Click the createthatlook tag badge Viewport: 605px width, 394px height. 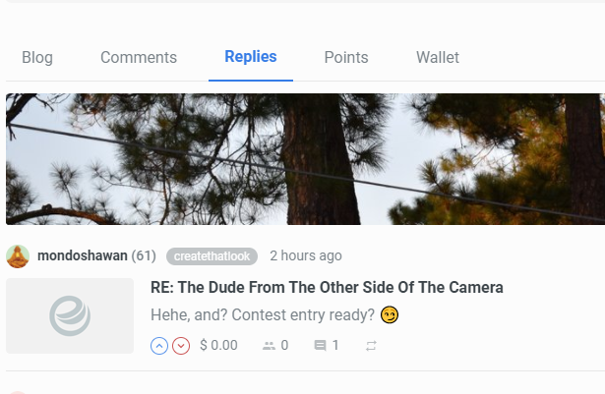pos(212,256)
